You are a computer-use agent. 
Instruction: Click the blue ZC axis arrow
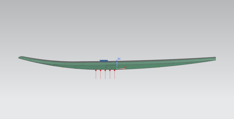pos(117,64)
